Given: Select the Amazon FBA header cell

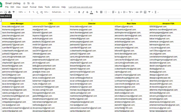Looking at the screenshot, I should 165,23.
